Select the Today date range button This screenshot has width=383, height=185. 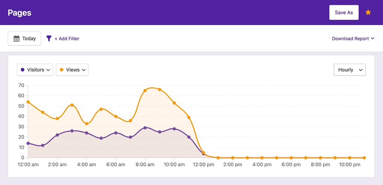tap(25, 38)
